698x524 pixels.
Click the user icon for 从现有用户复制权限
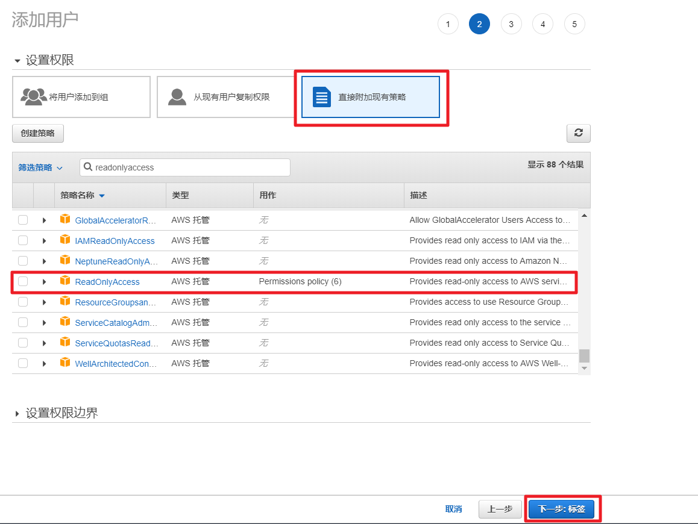pos(177,96)
